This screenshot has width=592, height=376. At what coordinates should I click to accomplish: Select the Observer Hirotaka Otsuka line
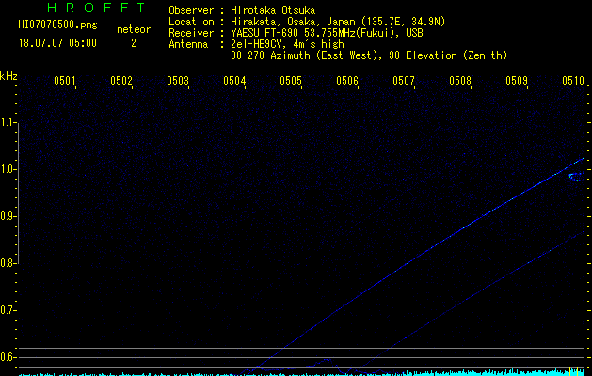click(x=242, y=10)
